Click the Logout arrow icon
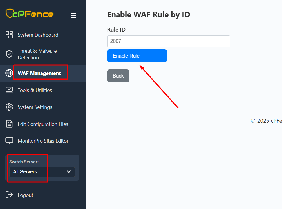Viewport: 282px width, 209px height. 9,195
